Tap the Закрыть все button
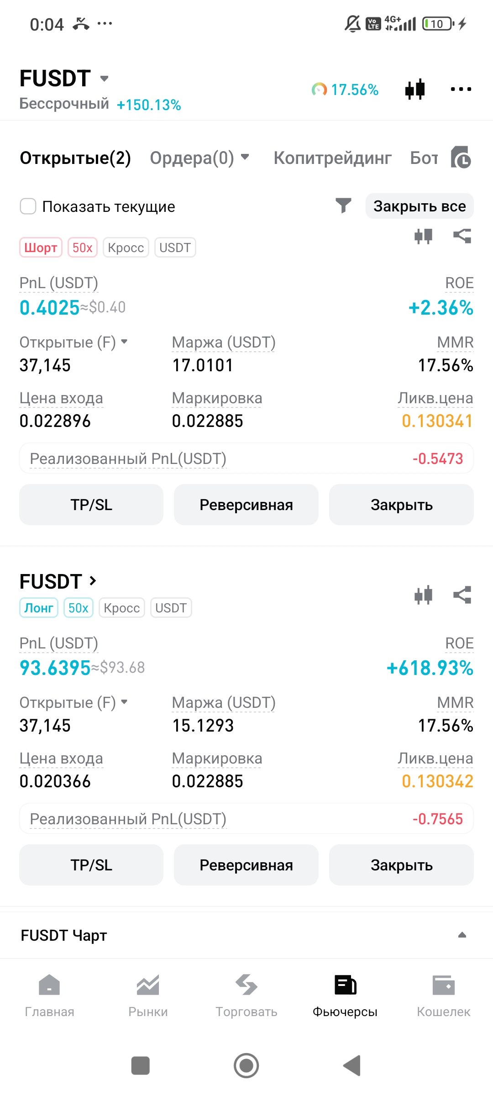This screenshot has height=1096, width=493. pos(420,206)
